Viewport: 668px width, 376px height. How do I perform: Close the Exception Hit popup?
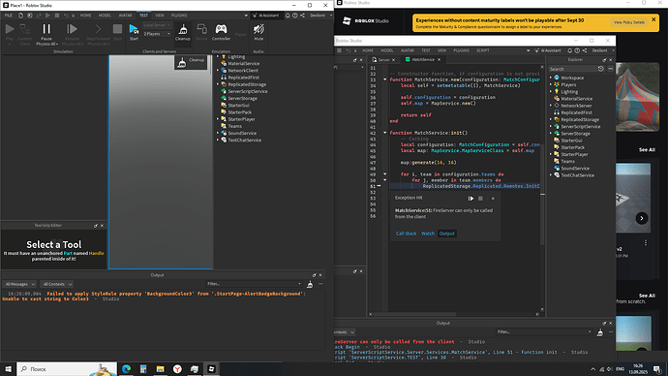[x=493, y=199]
